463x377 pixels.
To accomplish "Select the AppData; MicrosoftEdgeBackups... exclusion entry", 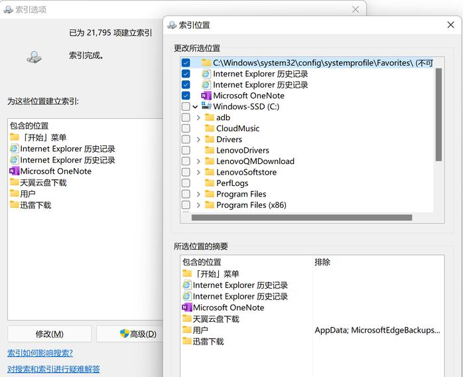I will tap(377, 330).
